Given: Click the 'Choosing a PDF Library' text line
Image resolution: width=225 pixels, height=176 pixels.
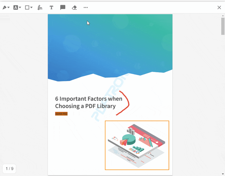Looking at the screenshot, I should click(x=85, y=106).
